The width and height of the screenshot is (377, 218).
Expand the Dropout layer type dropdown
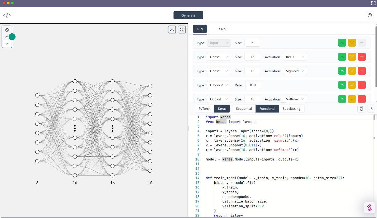pyautogui.click(x=219, y=85)
